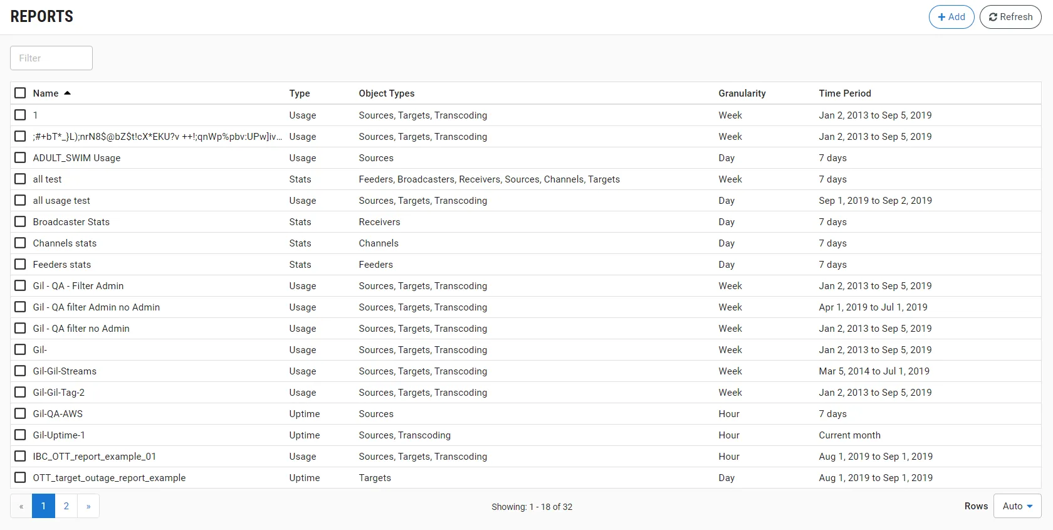Go to page 2 of reports
Viewport: 1053px width, 530px height.
point(66,506)
